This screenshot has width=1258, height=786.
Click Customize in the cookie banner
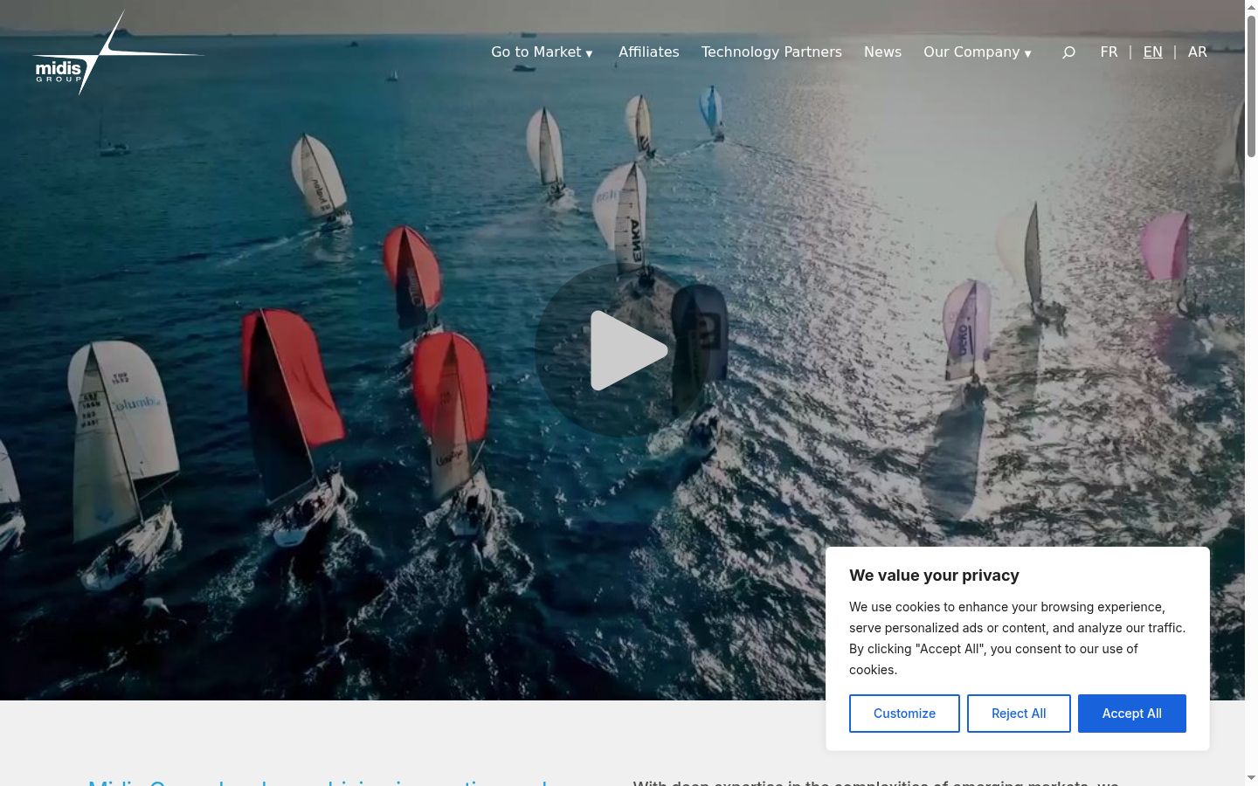coord(904,714)
